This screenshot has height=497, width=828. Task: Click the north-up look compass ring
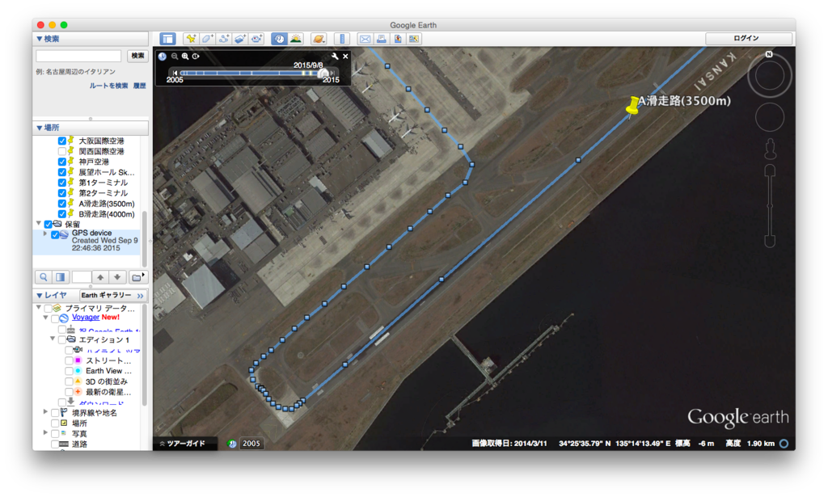tap(770, 75)
